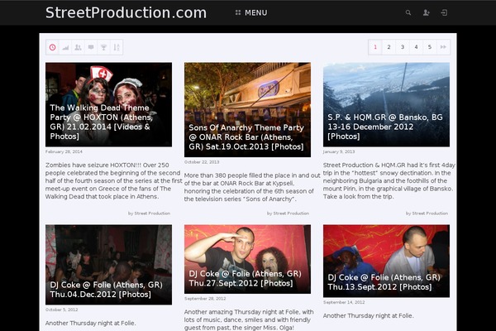
Task: Click author link under Bansko post
Action: pos(430,213)
